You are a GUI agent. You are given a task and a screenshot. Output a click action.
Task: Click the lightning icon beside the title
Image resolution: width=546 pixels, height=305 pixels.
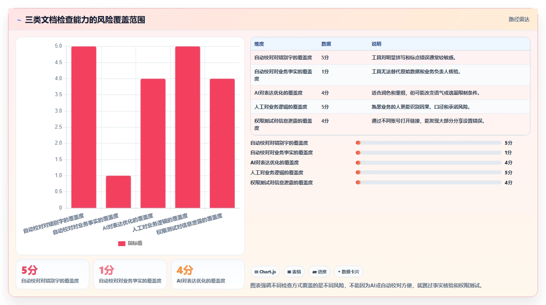[19, 20]
